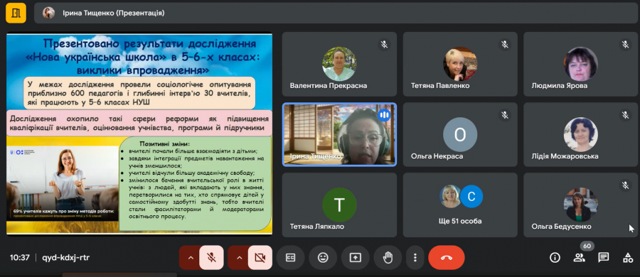Click the presentation slide thumbnail
Screen dimensions: 640x277
(x=139, y=134)
